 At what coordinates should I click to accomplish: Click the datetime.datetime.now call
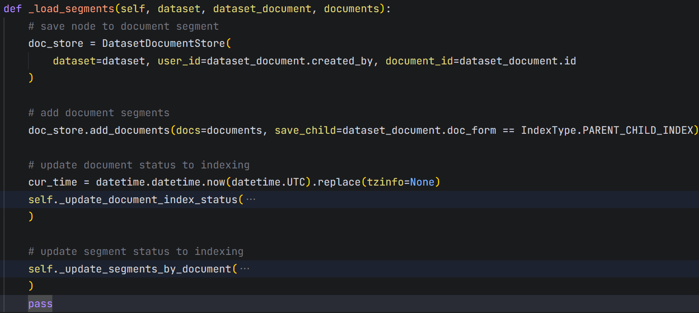click(x=161, y=182)
